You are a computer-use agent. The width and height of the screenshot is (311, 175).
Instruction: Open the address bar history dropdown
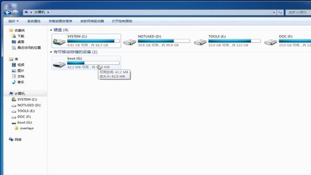(x=274, y=13)
